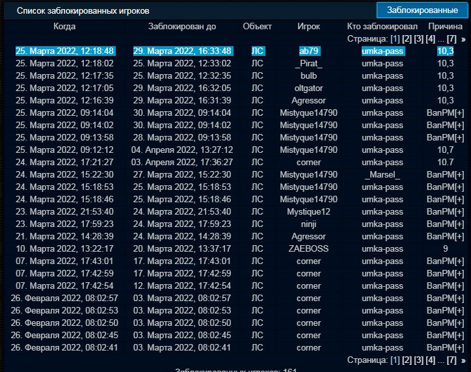
Task: Go to page 3 in top pagination
Action: 418,39
